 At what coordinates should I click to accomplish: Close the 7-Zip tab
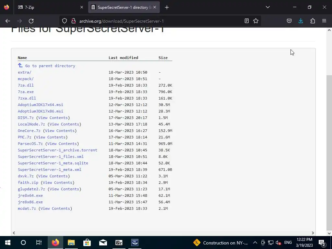tap(82, 7)
